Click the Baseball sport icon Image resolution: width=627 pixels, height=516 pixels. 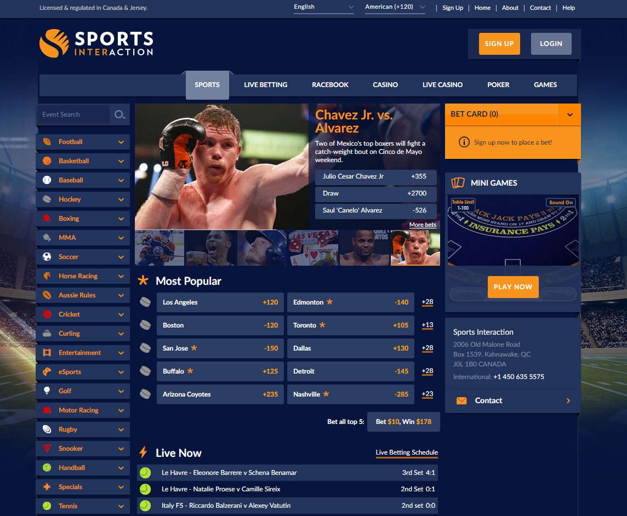click(x=47, y=180)
